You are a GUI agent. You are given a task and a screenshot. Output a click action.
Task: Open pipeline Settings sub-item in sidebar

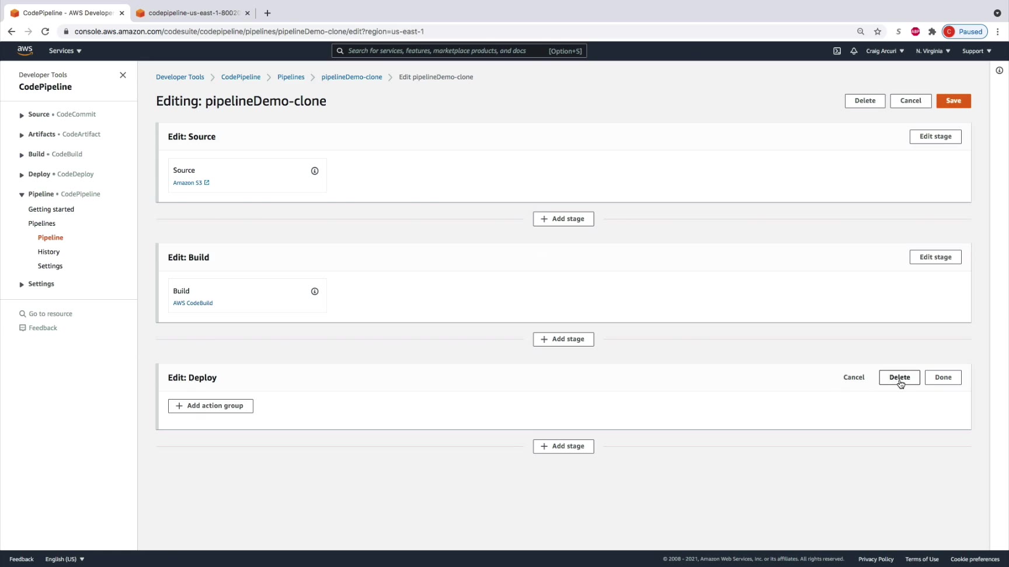[50, 266]
